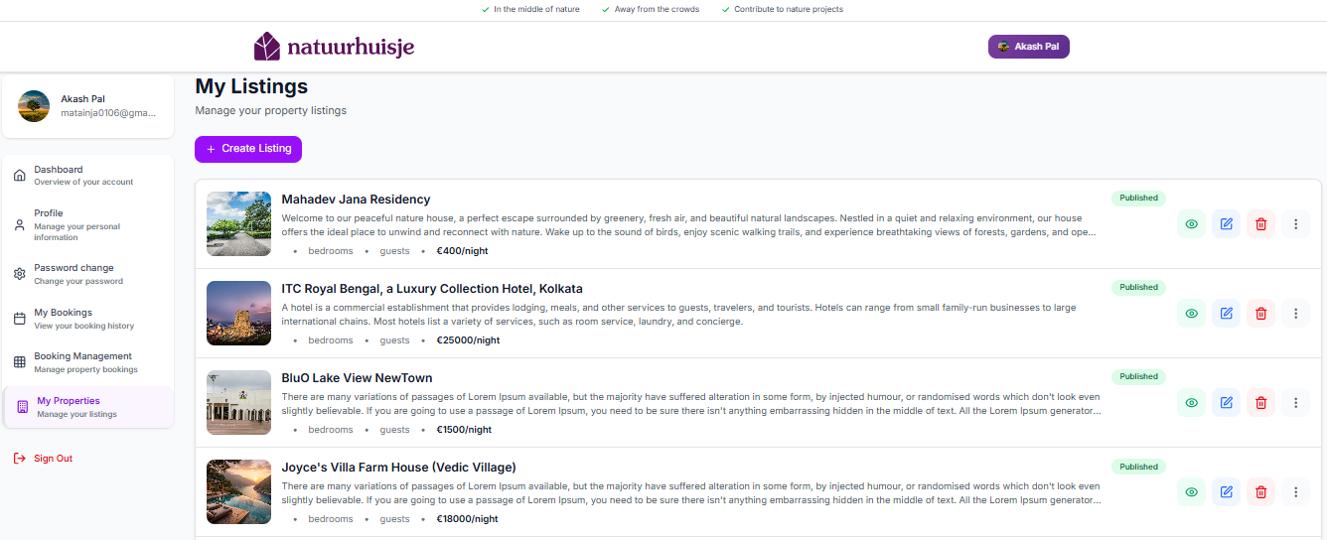
Task: Click the Sign Out arrow icon
Action: coord(19,459)
